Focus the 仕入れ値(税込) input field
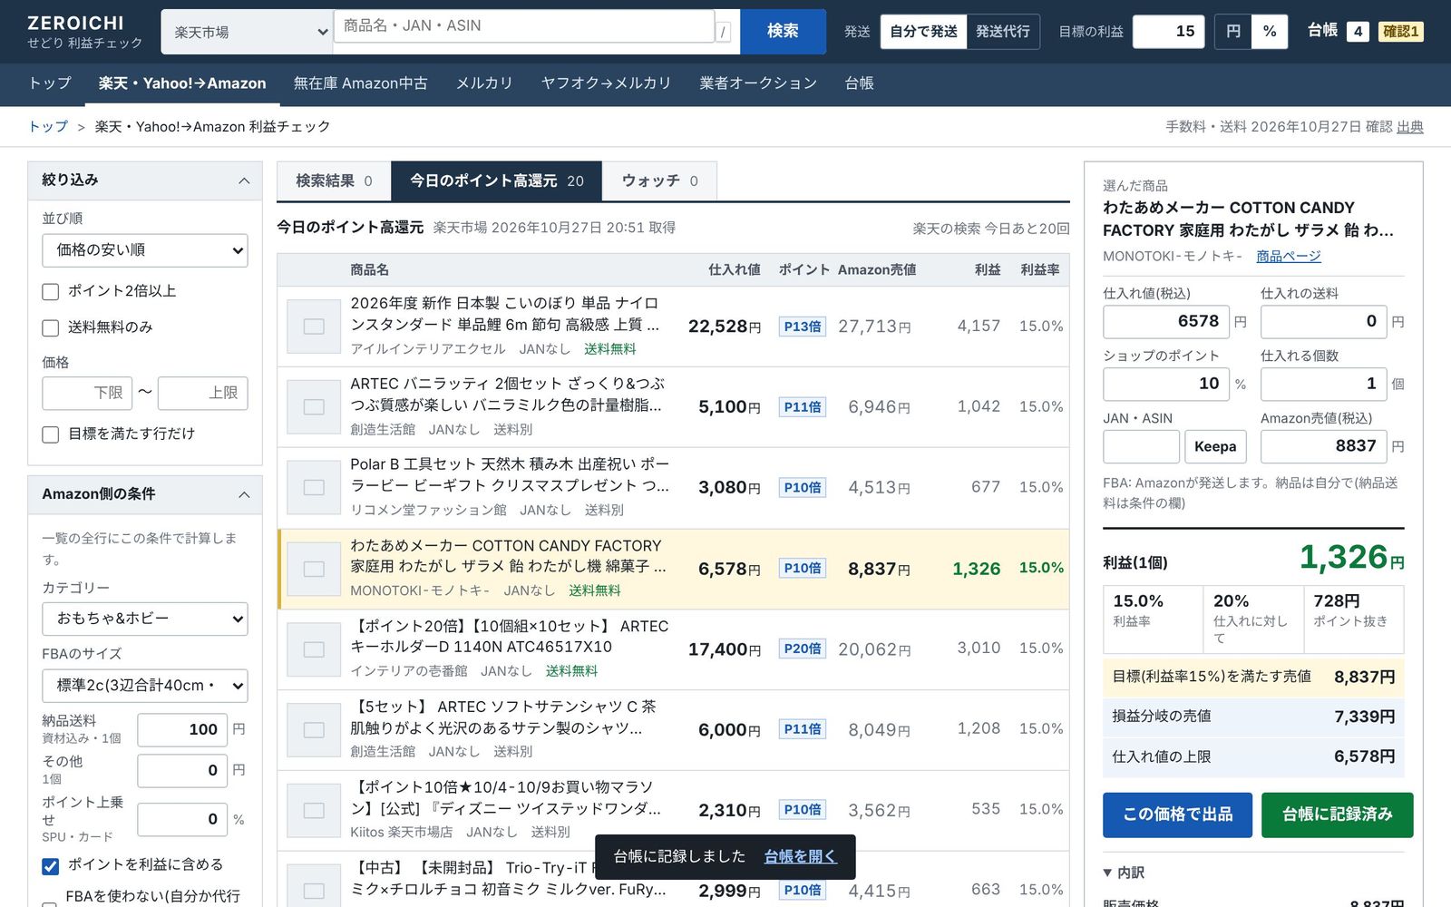 tap(1165, 322)
